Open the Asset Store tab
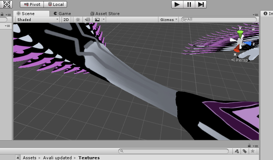The width and height of the screenshot is (273, 160). (x=105, y=14)
